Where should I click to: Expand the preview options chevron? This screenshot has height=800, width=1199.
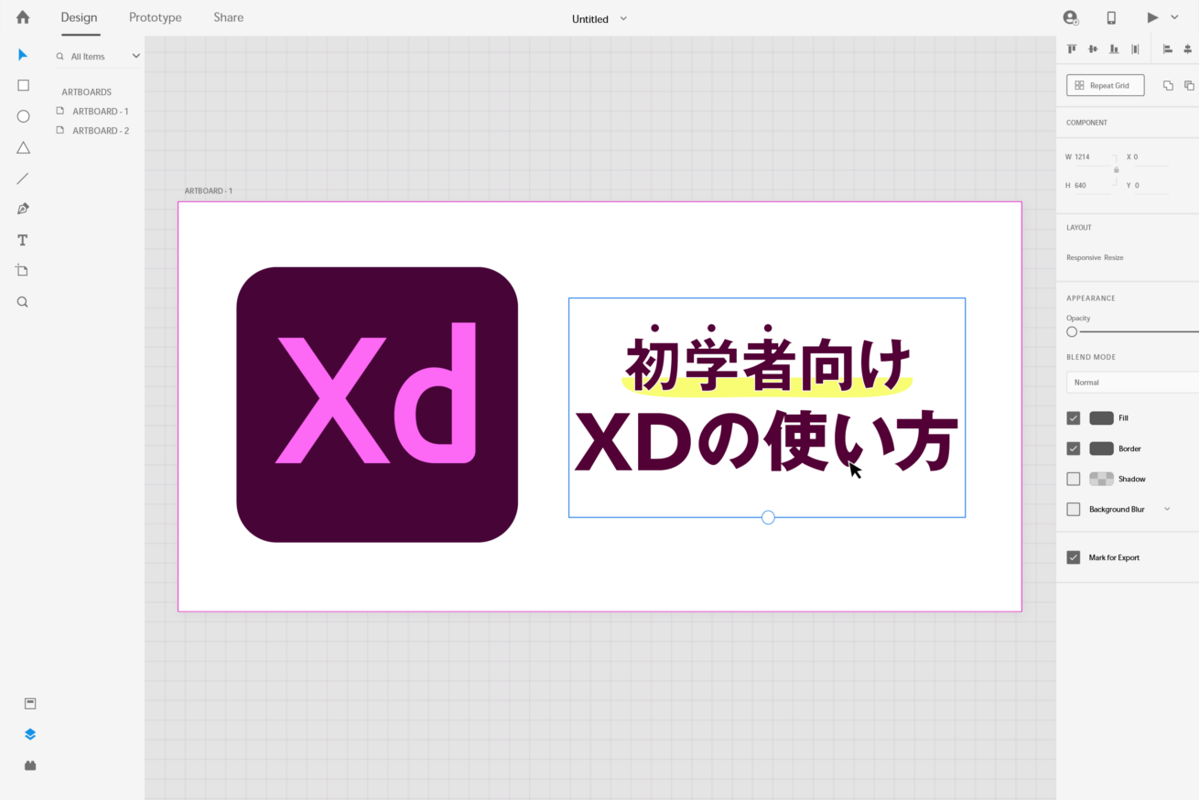[1174, 17]
